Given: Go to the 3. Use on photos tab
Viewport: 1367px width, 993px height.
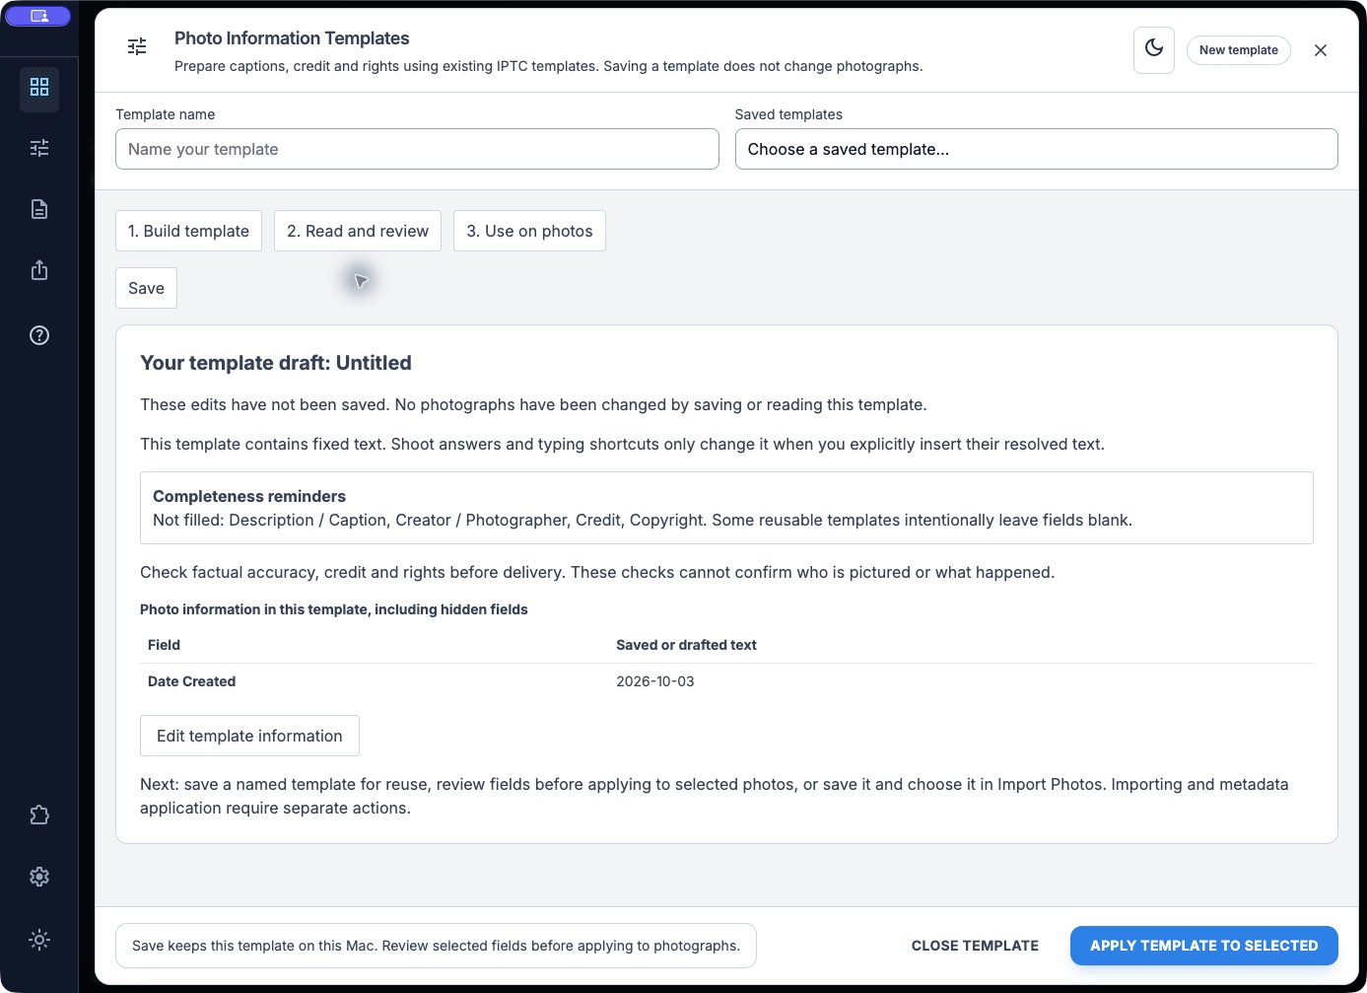Looking at the screenshot, I should (x=529, y=231).
